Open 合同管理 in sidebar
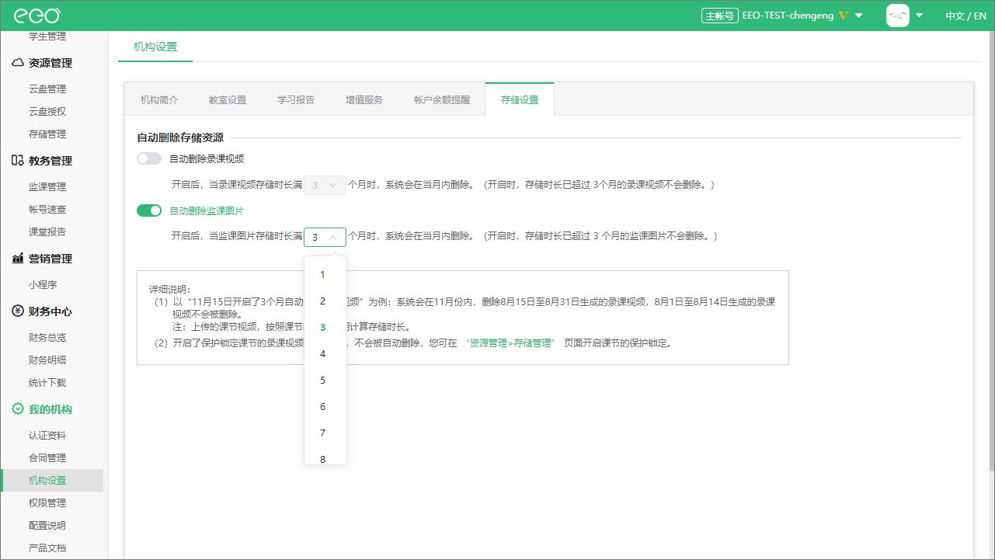 [x=47, y=458]
